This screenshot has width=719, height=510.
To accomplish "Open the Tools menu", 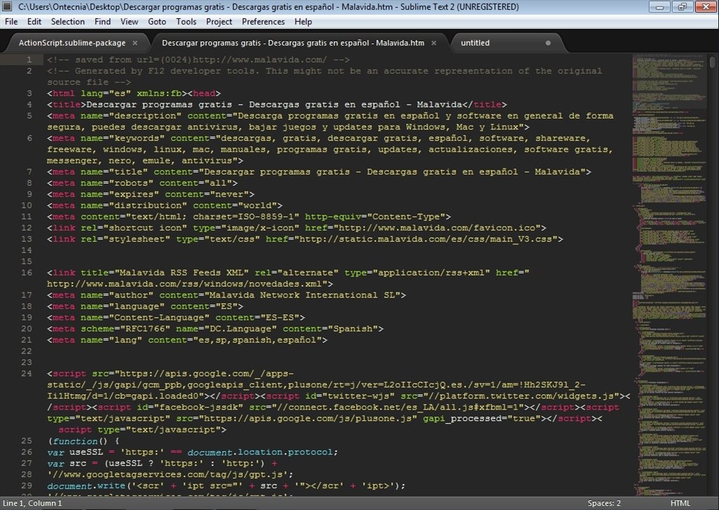I will click(x=185, y=22).
